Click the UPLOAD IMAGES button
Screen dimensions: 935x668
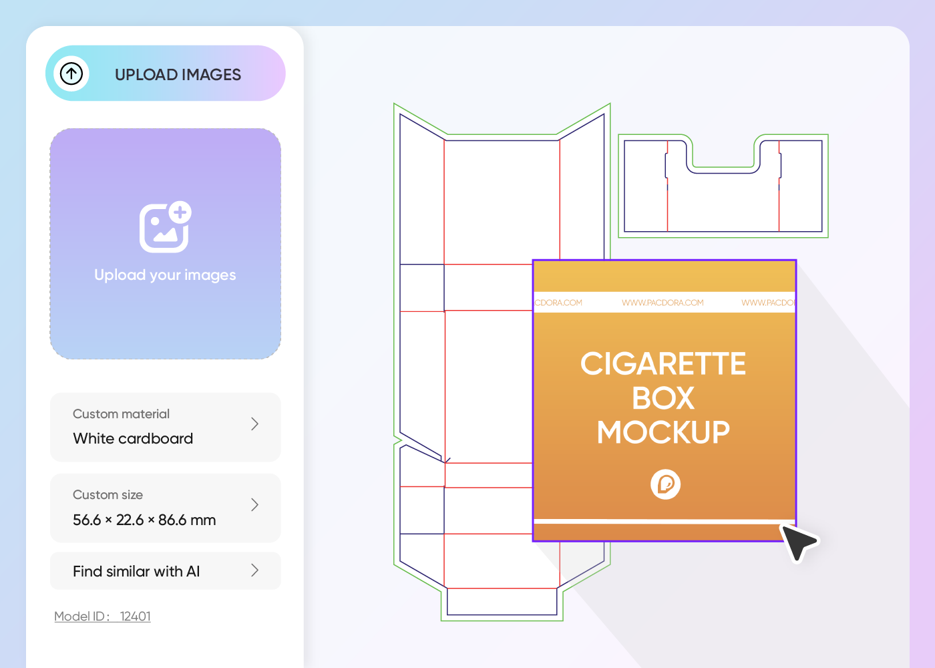tap(178, 74)
